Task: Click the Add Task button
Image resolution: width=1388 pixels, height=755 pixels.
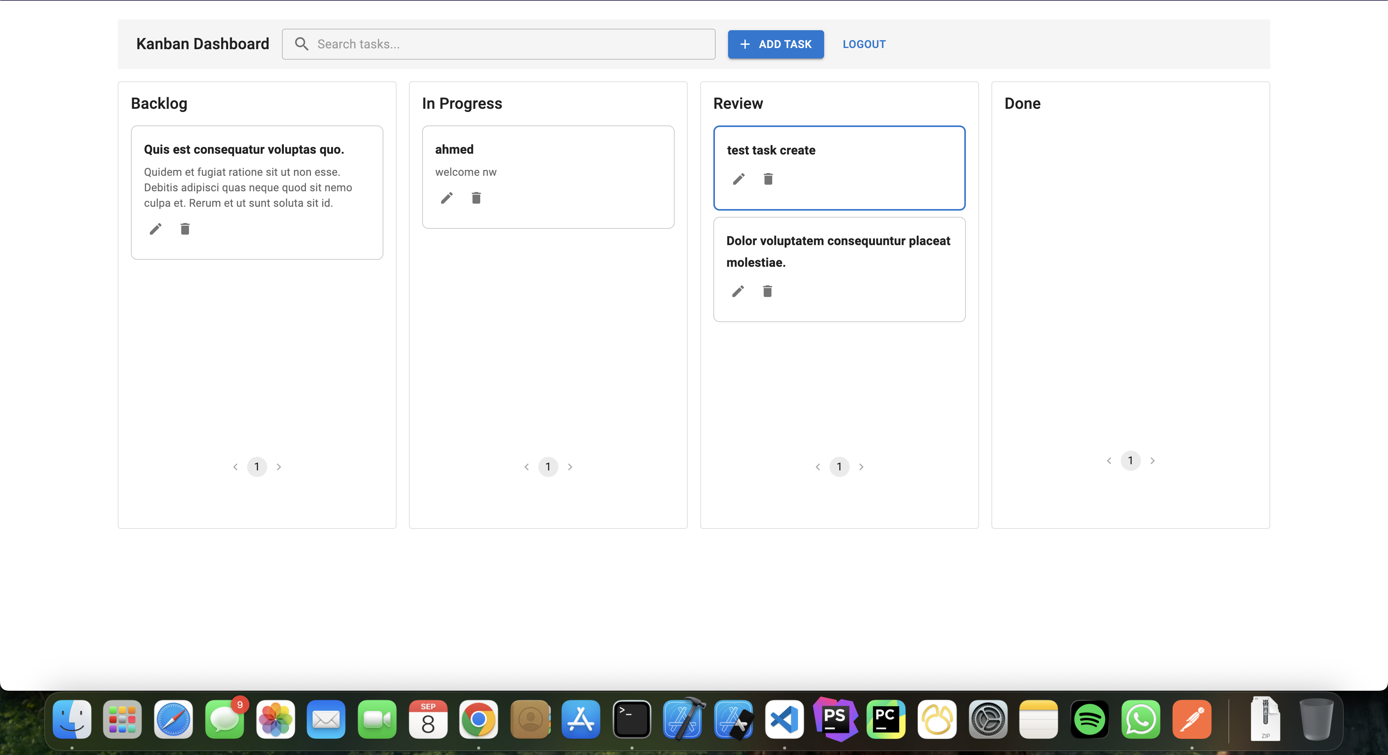Action: [775, 44]
